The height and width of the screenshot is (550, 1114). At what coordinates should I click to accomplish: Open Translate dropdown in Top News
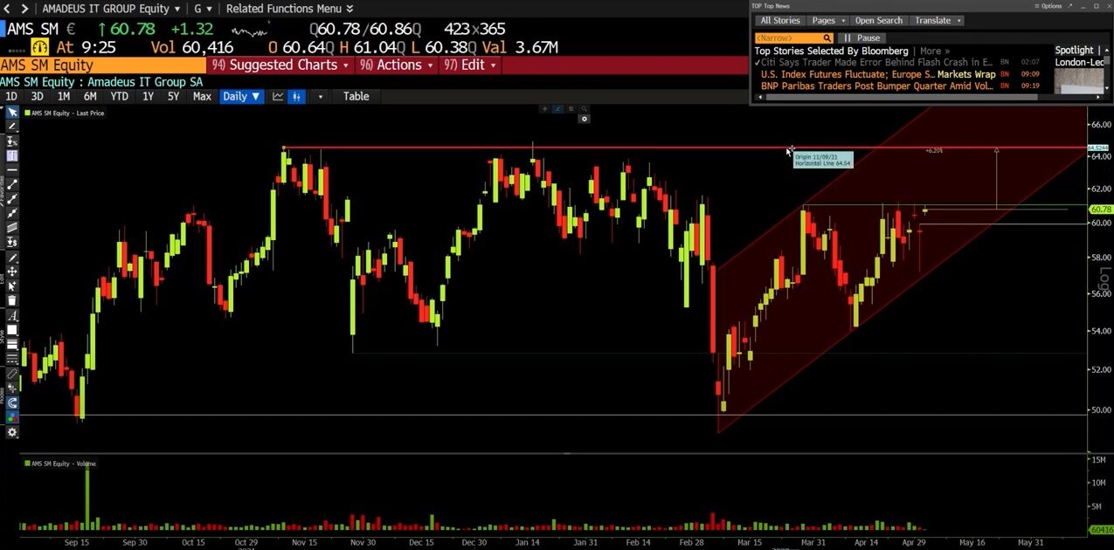coord(938,20)
